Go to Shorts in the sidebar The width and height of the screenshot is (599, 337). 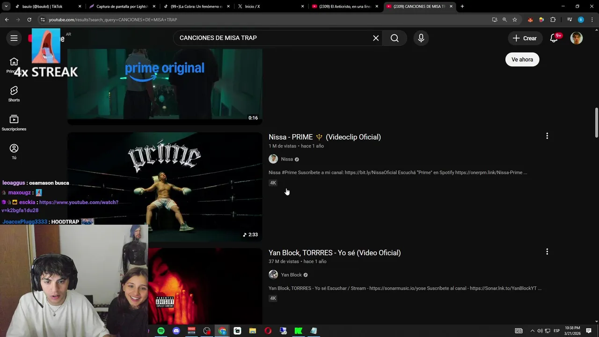click(14, 94)
